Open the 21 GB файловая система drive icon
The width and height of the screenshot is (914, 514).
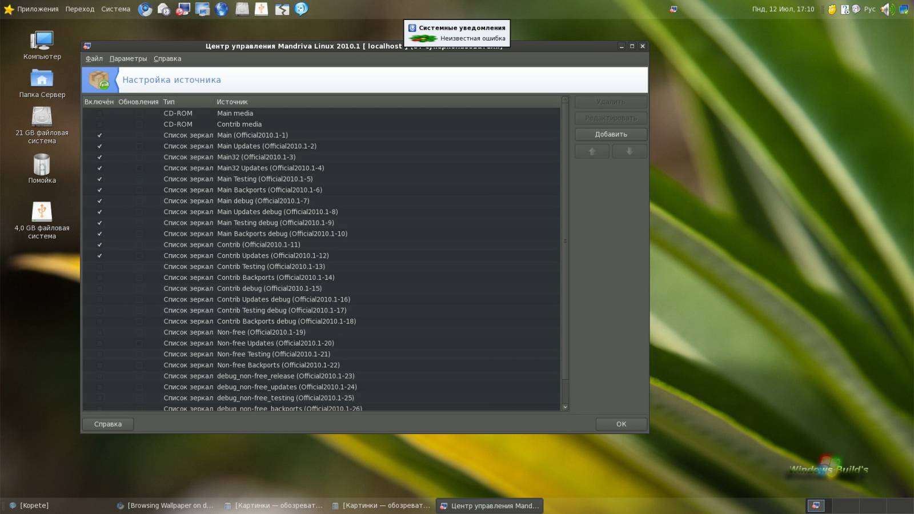(x=42, y=126)
